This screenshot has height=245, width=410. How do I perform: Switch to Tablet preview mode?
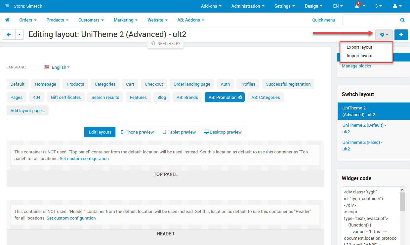tap(179, 132)
